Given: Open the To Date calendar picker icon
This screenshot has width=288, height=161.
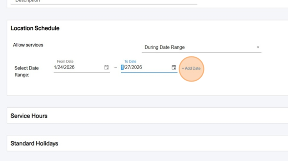Looking at the screenshot, I should pyautogui.click(x=174, y=67).
